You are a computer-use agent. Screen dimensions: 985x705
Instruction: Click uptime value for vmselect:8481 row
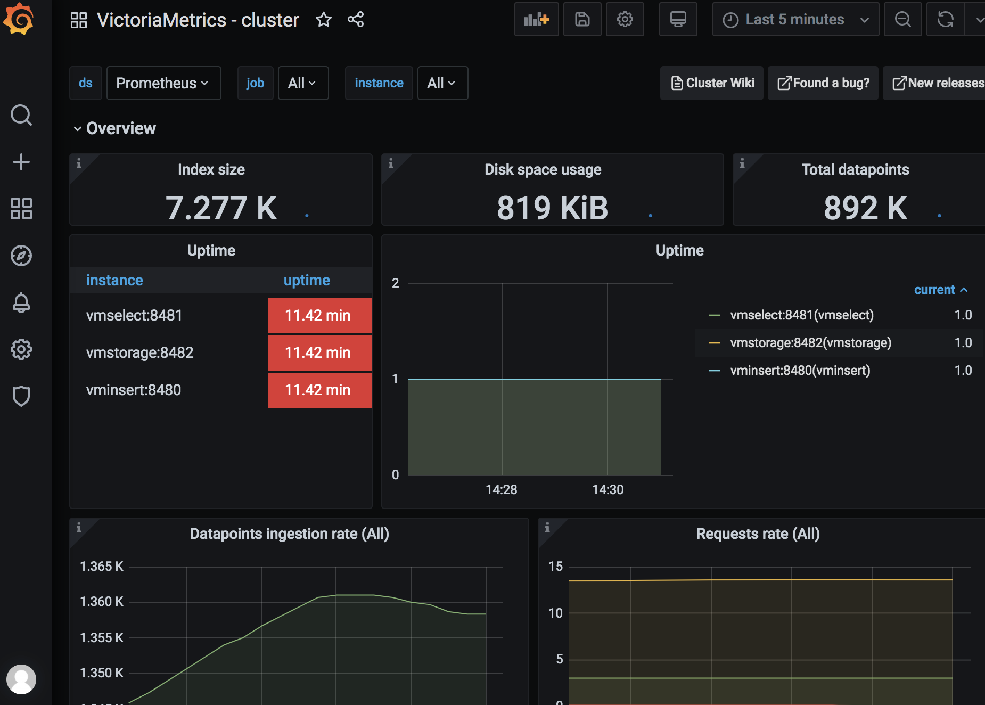pos(320,315)
